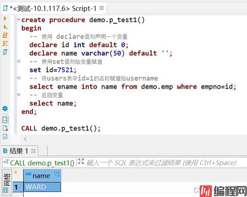Click the expand filter panel arrows icon
This screenshot has width=247, height=197.
pos(81,162)
